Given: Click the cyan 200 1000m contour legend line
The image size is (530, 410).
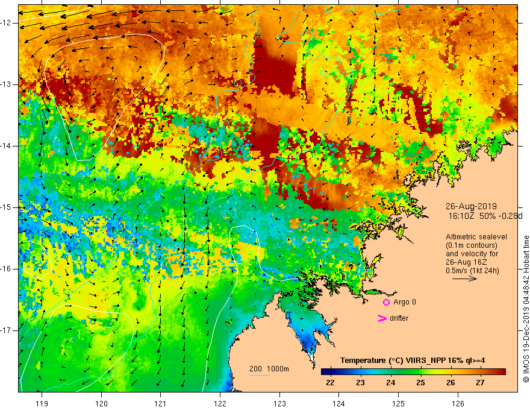Looking at the screenshot, I should click(259, 375).
